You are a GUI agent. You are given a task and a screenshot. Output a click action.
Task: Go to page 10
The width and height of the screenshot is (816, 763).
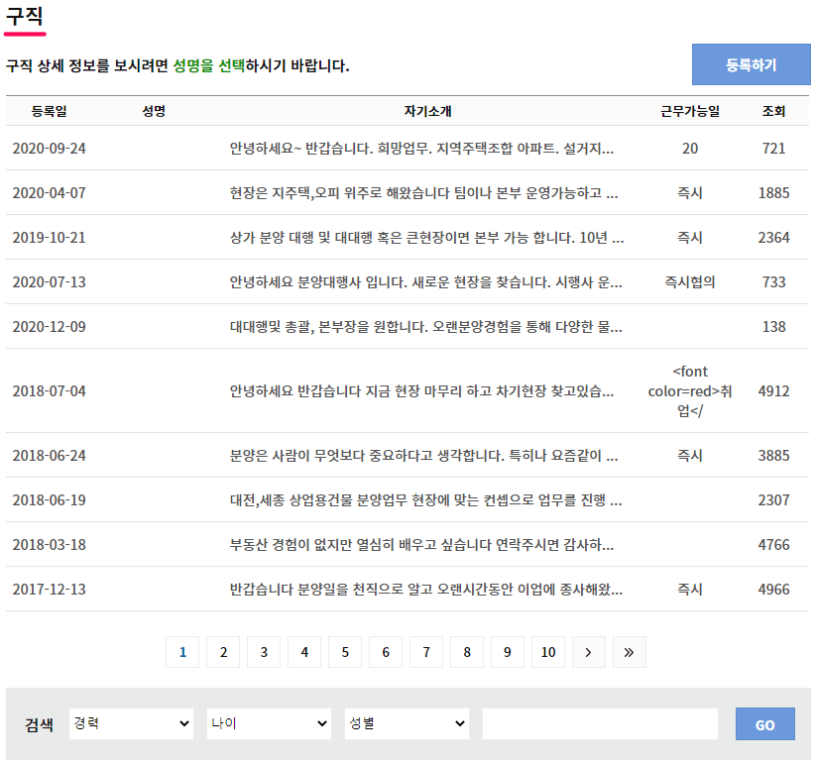coord(548,652)
